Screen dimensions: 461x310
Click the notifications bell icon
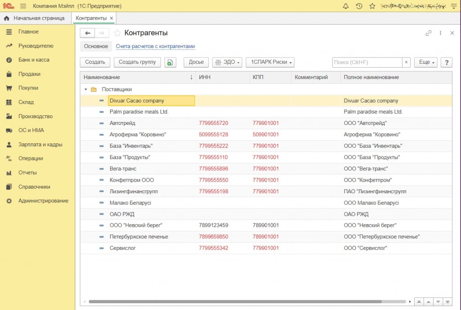point(346,6)
